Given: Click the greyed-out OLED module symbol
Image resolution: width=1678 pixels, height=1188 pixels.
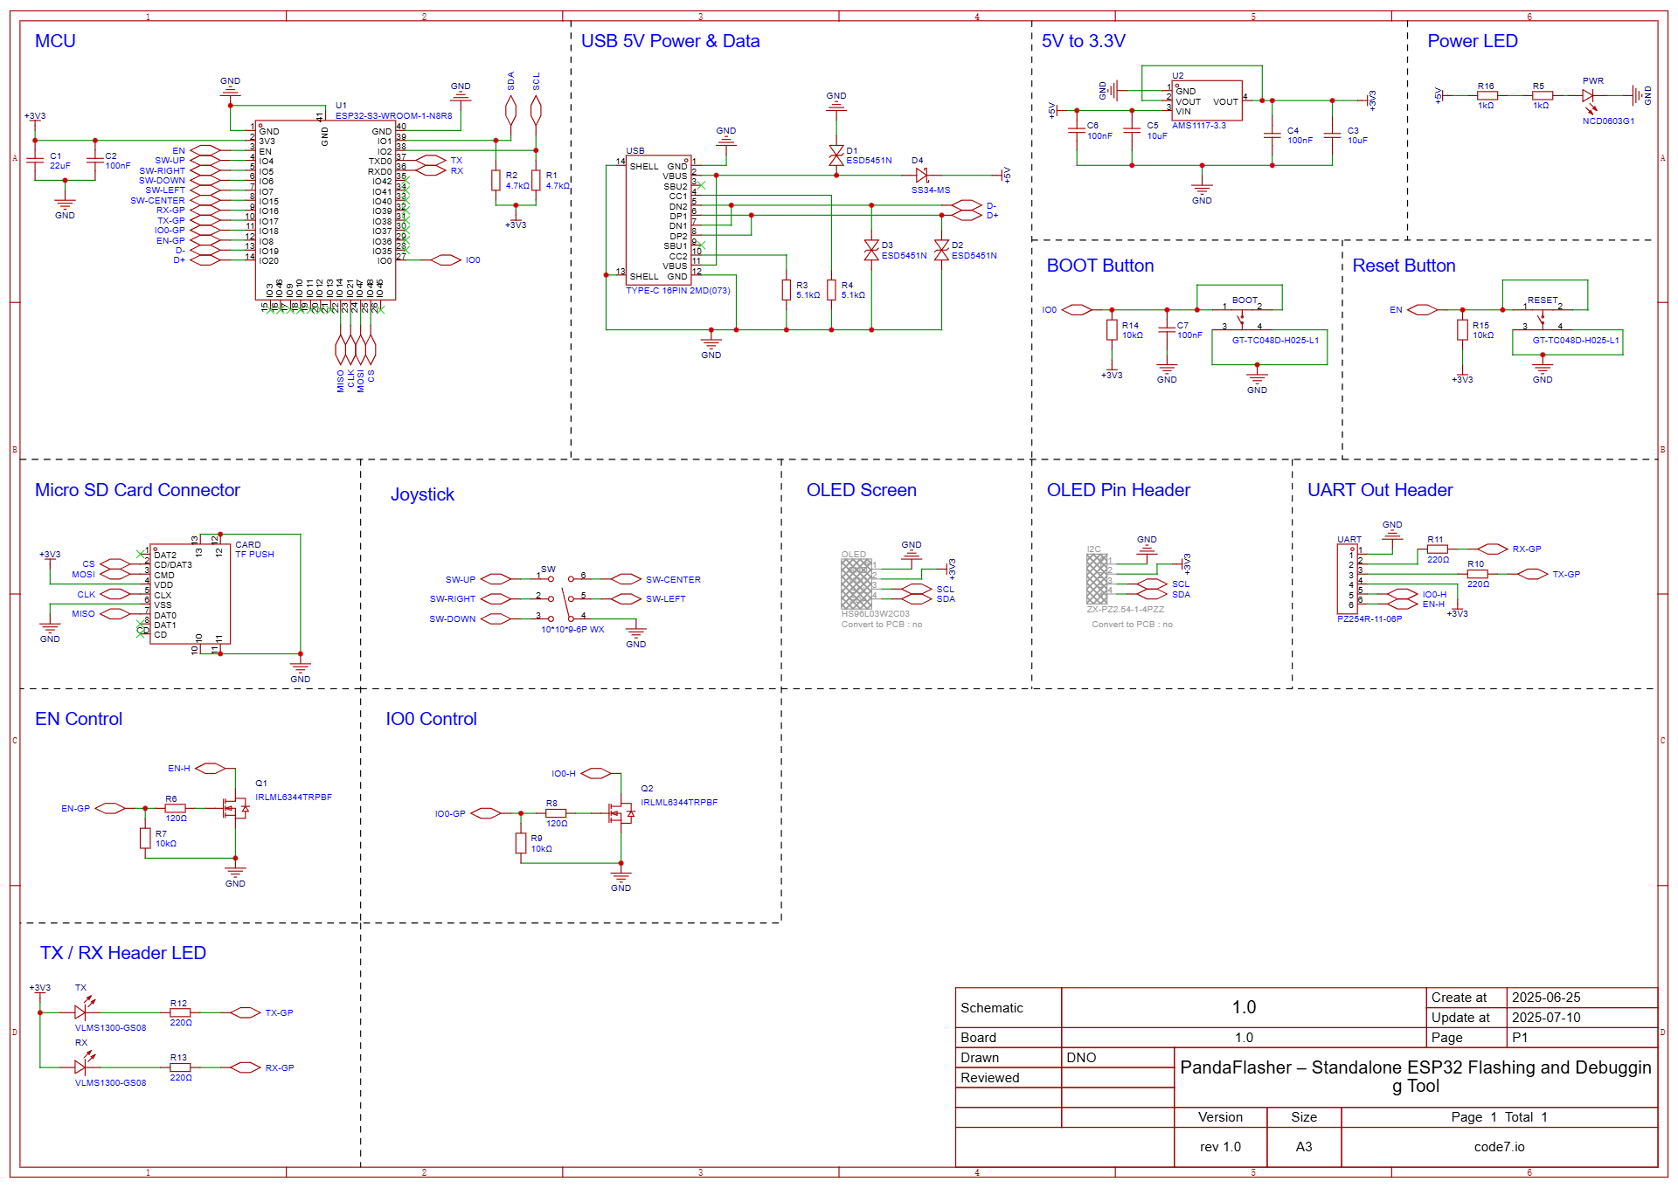Looking at the screenshot, I should point(856,584).
